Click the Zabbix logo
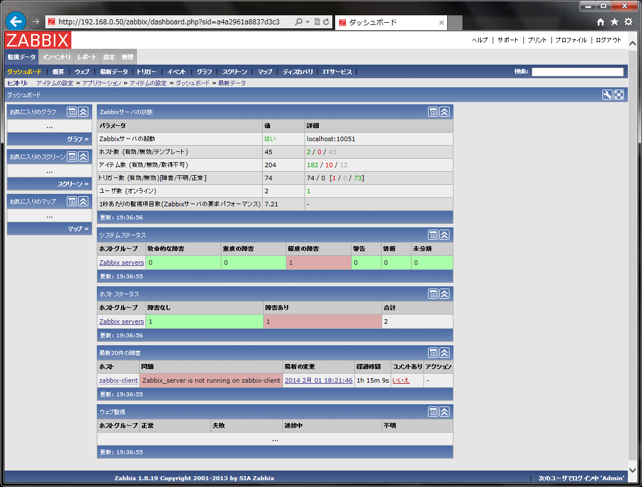 coord(38,40)
